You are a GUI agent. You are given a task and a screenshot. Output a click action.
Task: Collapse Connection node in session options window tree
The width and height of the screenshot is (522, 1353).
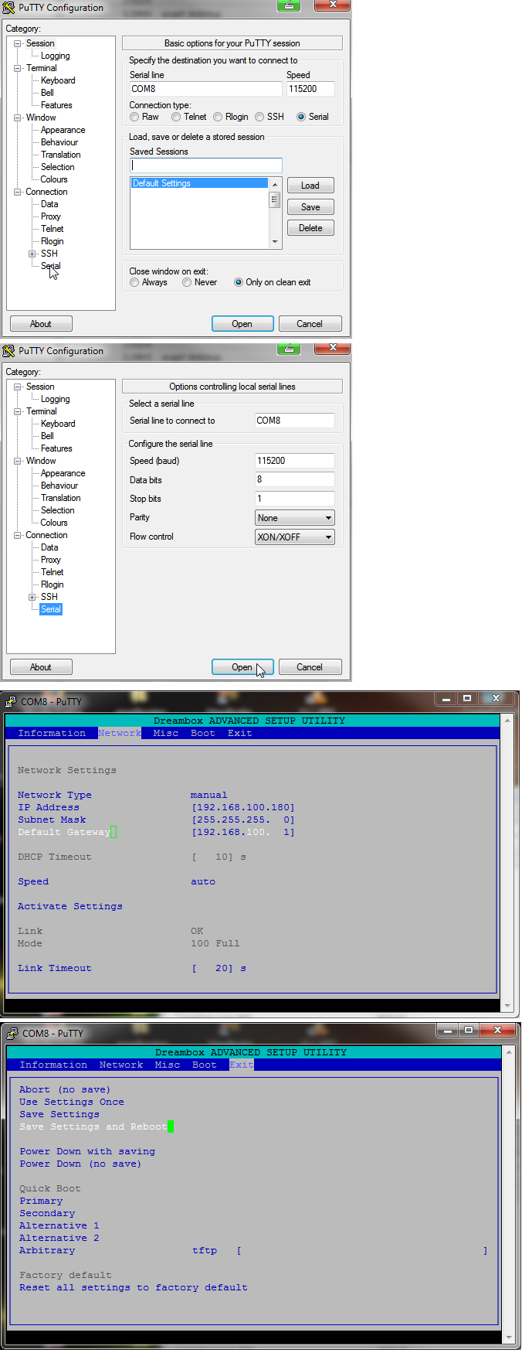pos(18,192)
